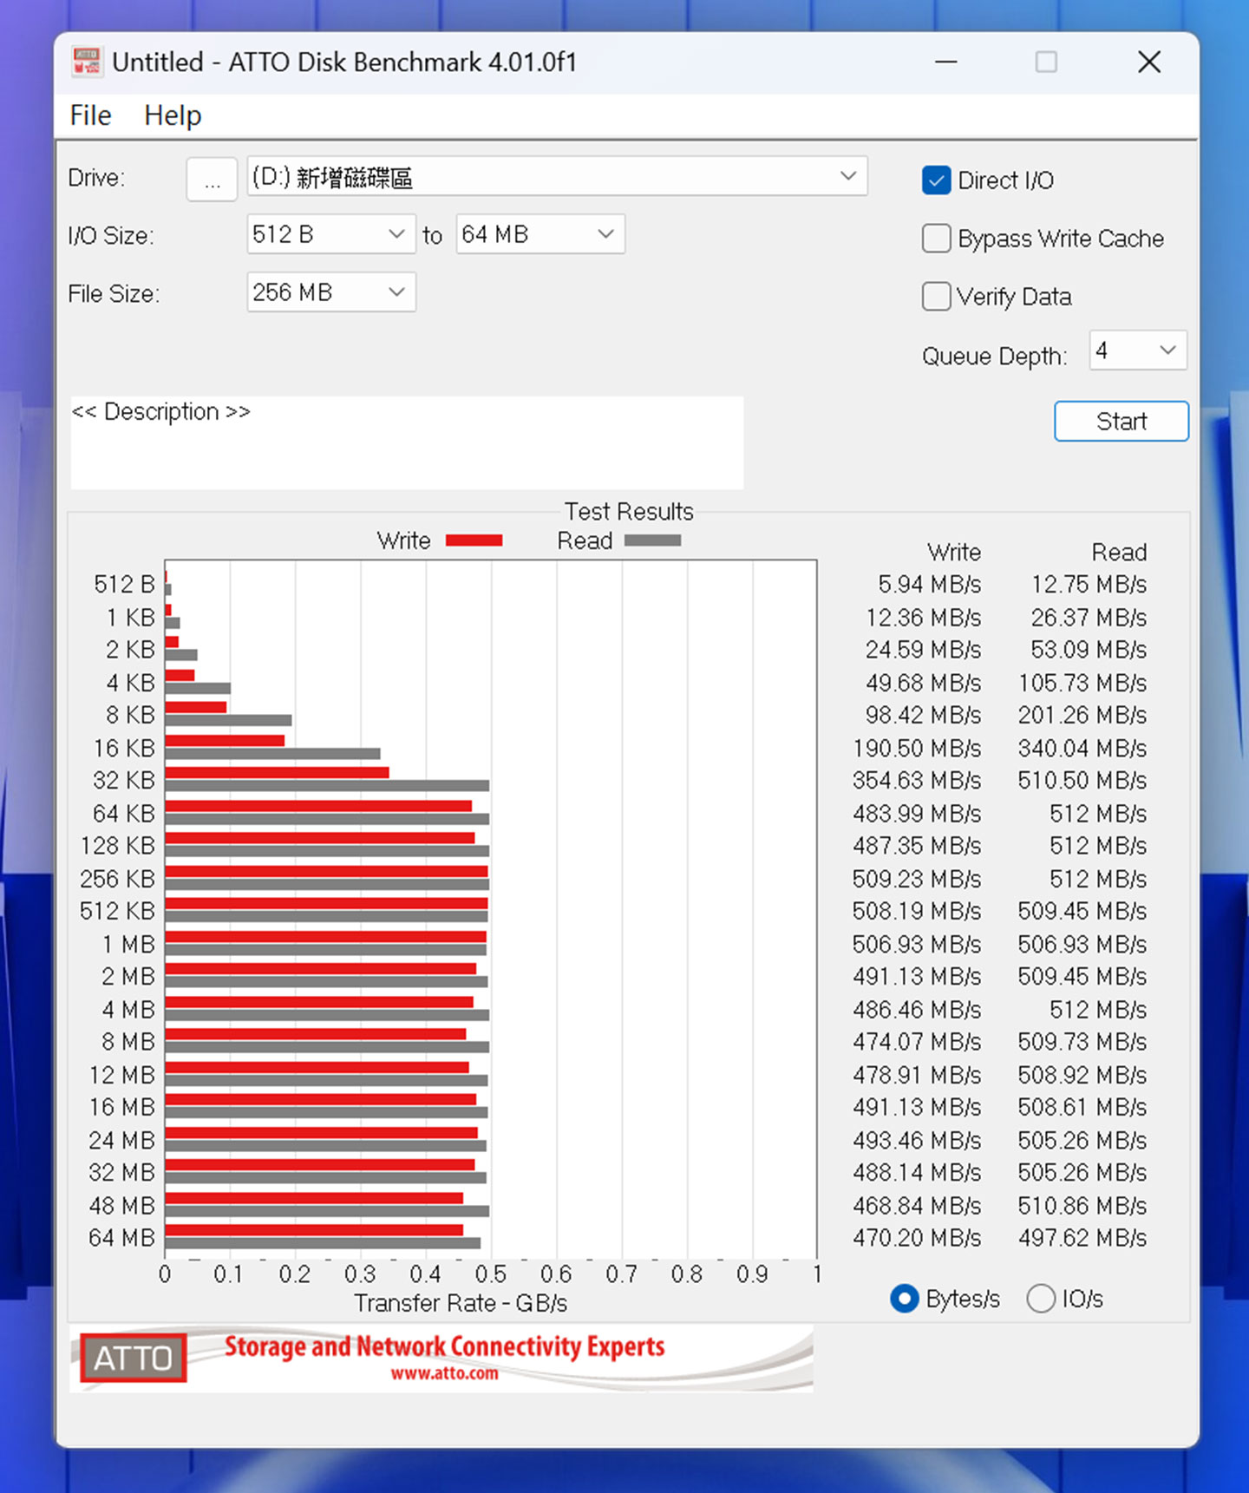1249x1493 pixels.
Task: Uncheck the Direct I/O checkbox
Action: point(937,180)
